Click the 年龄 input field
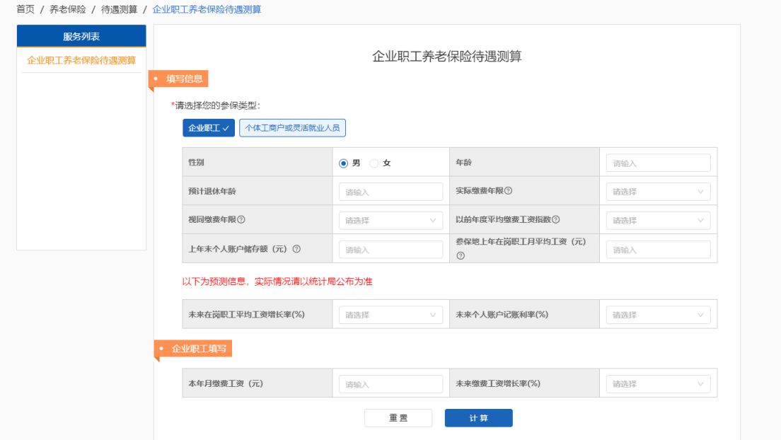Screen dimensions: 781x440 tap(656, 162)
